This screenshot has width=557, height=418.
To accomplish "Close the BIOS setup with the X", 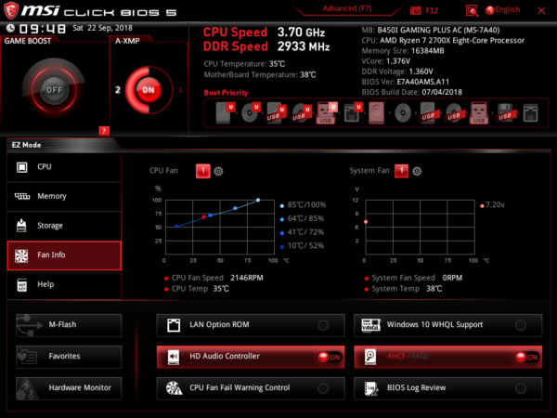I will point(541,10).
